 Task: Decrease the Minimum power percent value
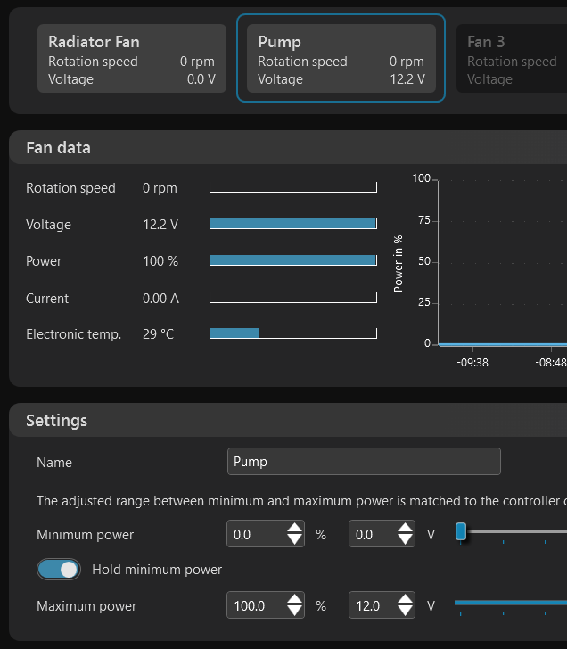pyautogui.click(x=294, y=541)
